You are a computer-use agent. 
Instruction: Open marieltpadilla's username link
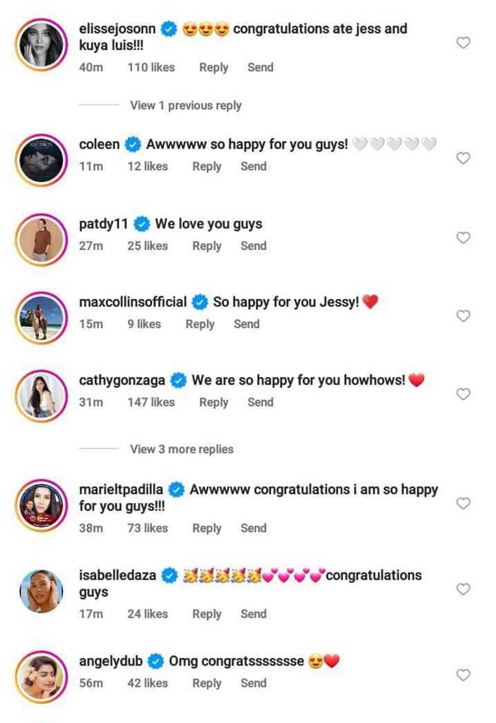tap(121, 489)
